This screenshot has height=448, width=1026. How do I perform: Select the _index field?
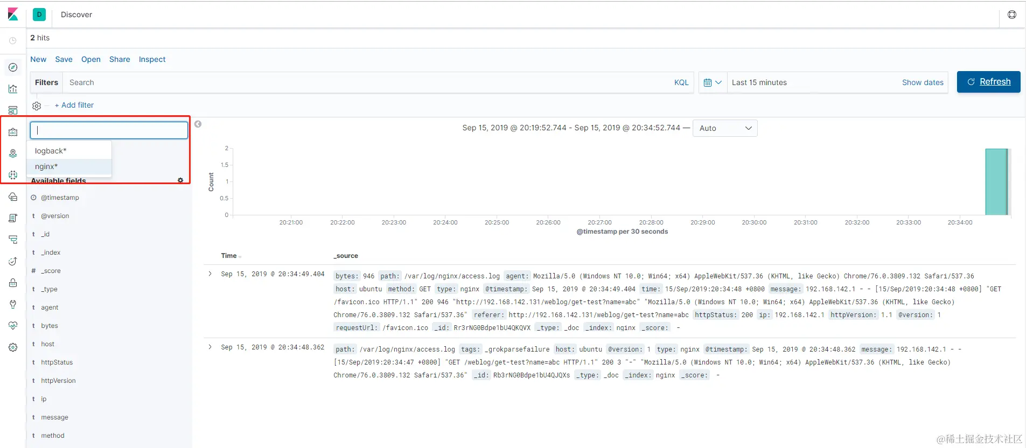point(51,253)
